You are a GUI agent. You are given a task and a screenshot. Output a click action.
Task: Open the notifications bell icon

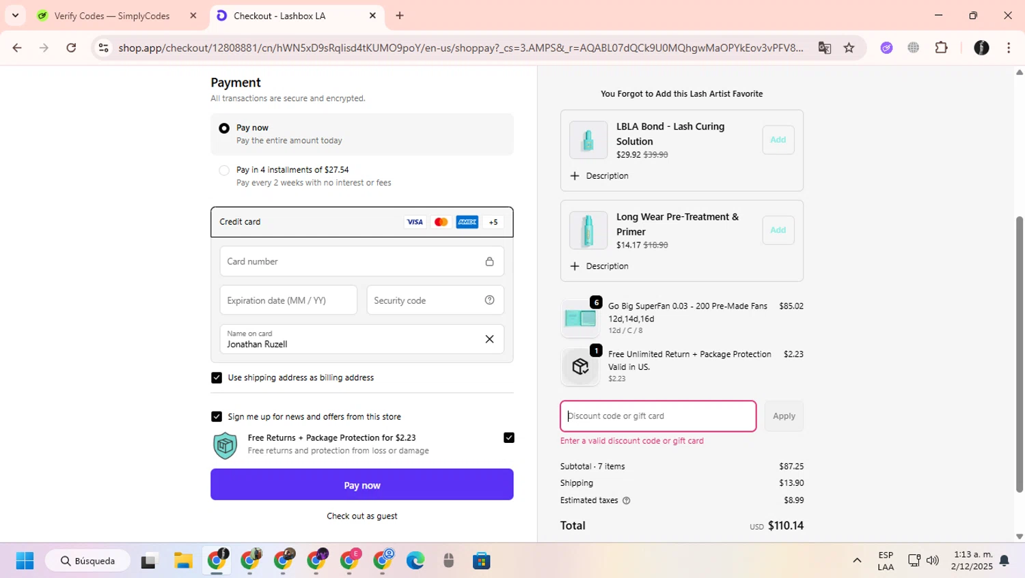pyautogui.click(x=1004, y=561)
